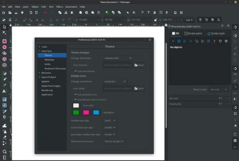Select Keyboard Shortcuts in preferences tree
Viewport: 239px width, 161px height.
[55, 68]
